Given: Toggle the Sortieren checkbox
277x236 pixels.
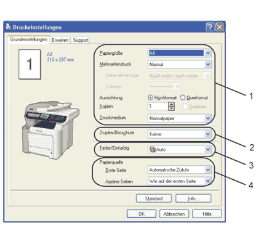Looking at the screenshot, I should 185,107.
